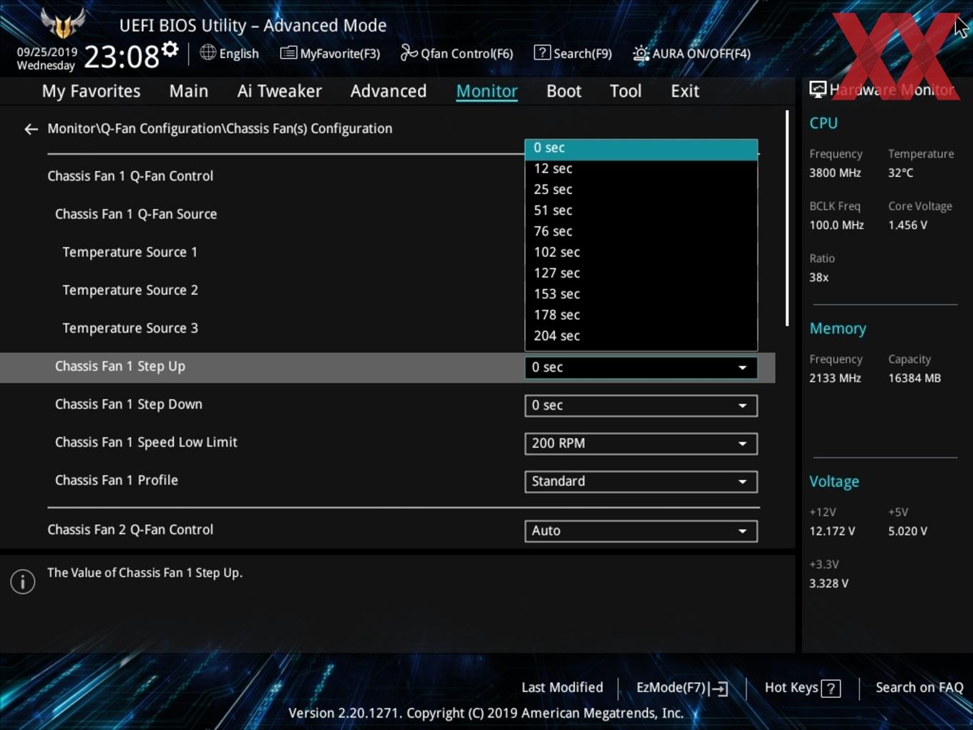The image size is (973, 730).
Task: Open the Tool tab
Action: point(625,91)
